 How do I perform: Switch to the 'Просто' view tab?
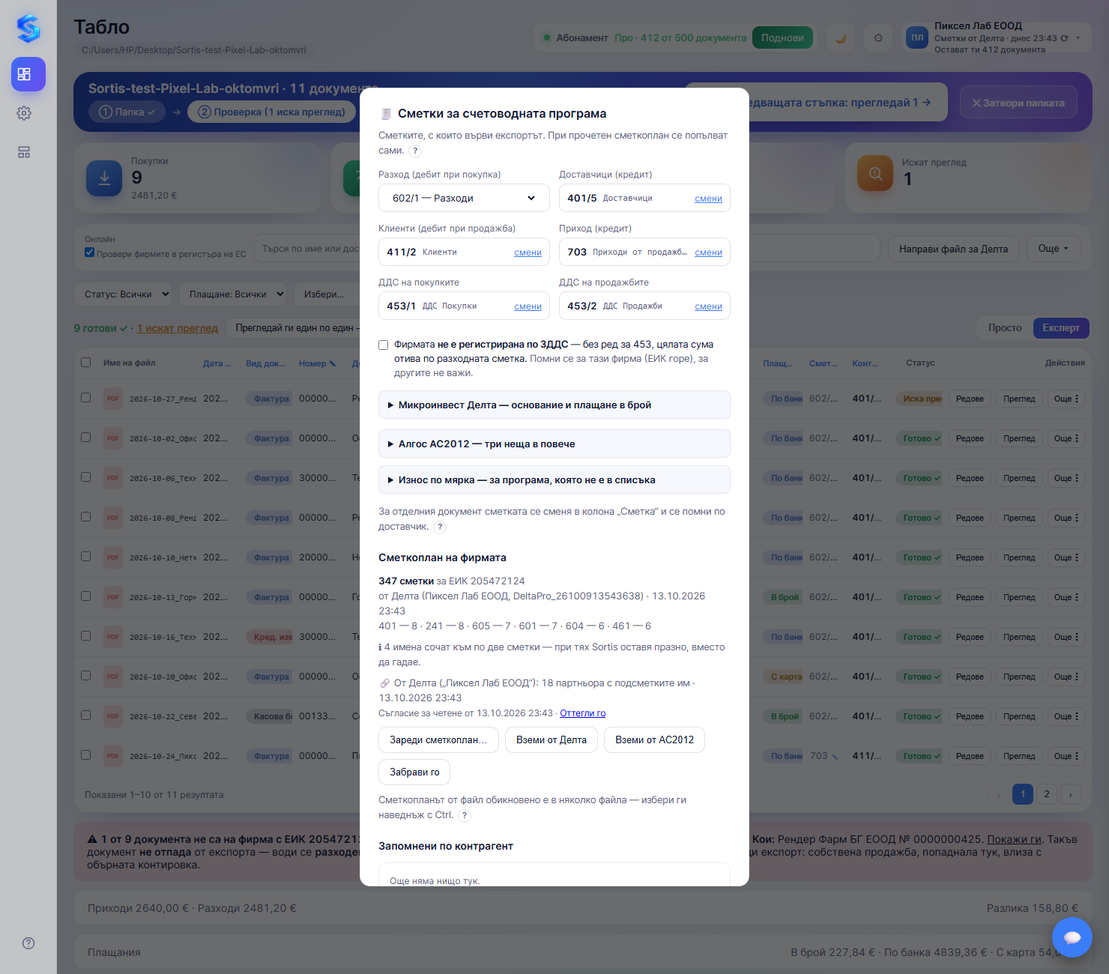point(1005,328)
